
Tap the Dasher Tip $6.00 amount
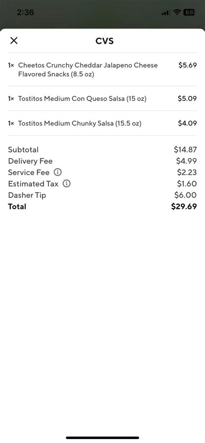(x=186, y=195)
